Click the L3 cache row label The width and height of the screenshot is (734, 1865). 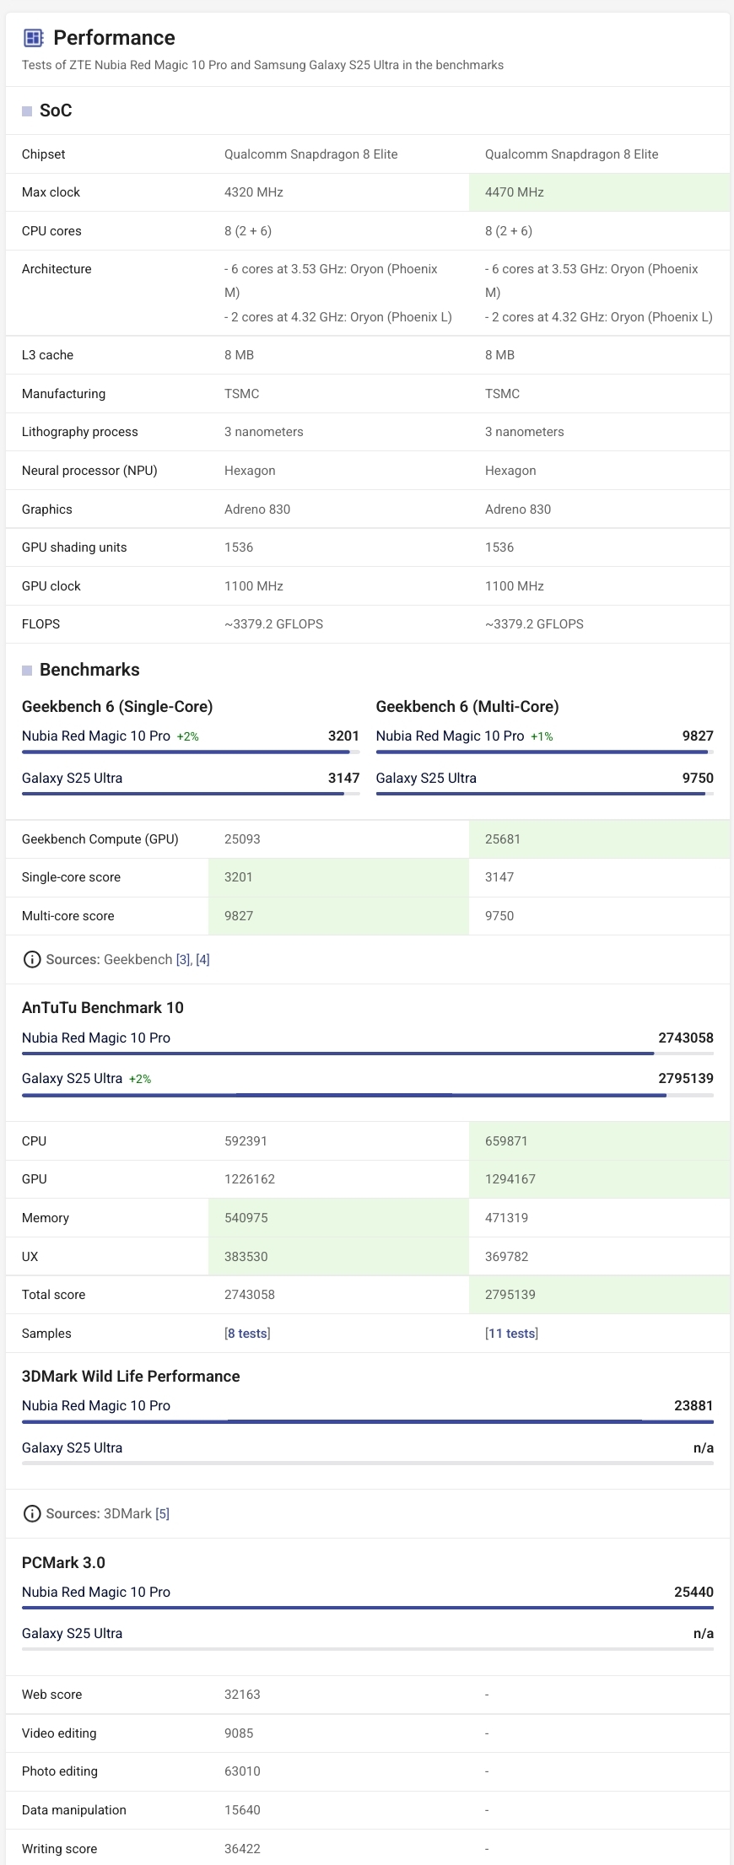(47, 355)
